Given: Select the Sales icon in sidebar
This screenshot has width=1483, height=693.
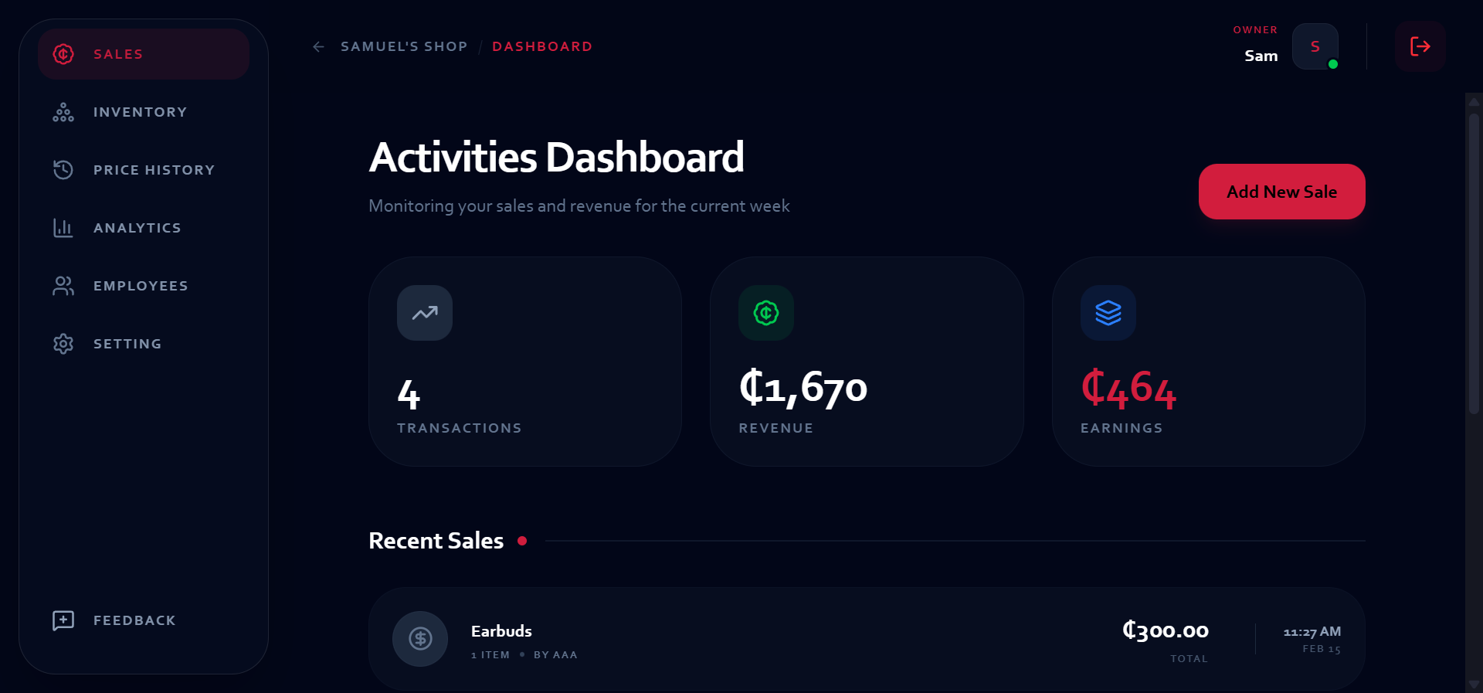Looking at the screenshot, I should (x=63, y=54).
